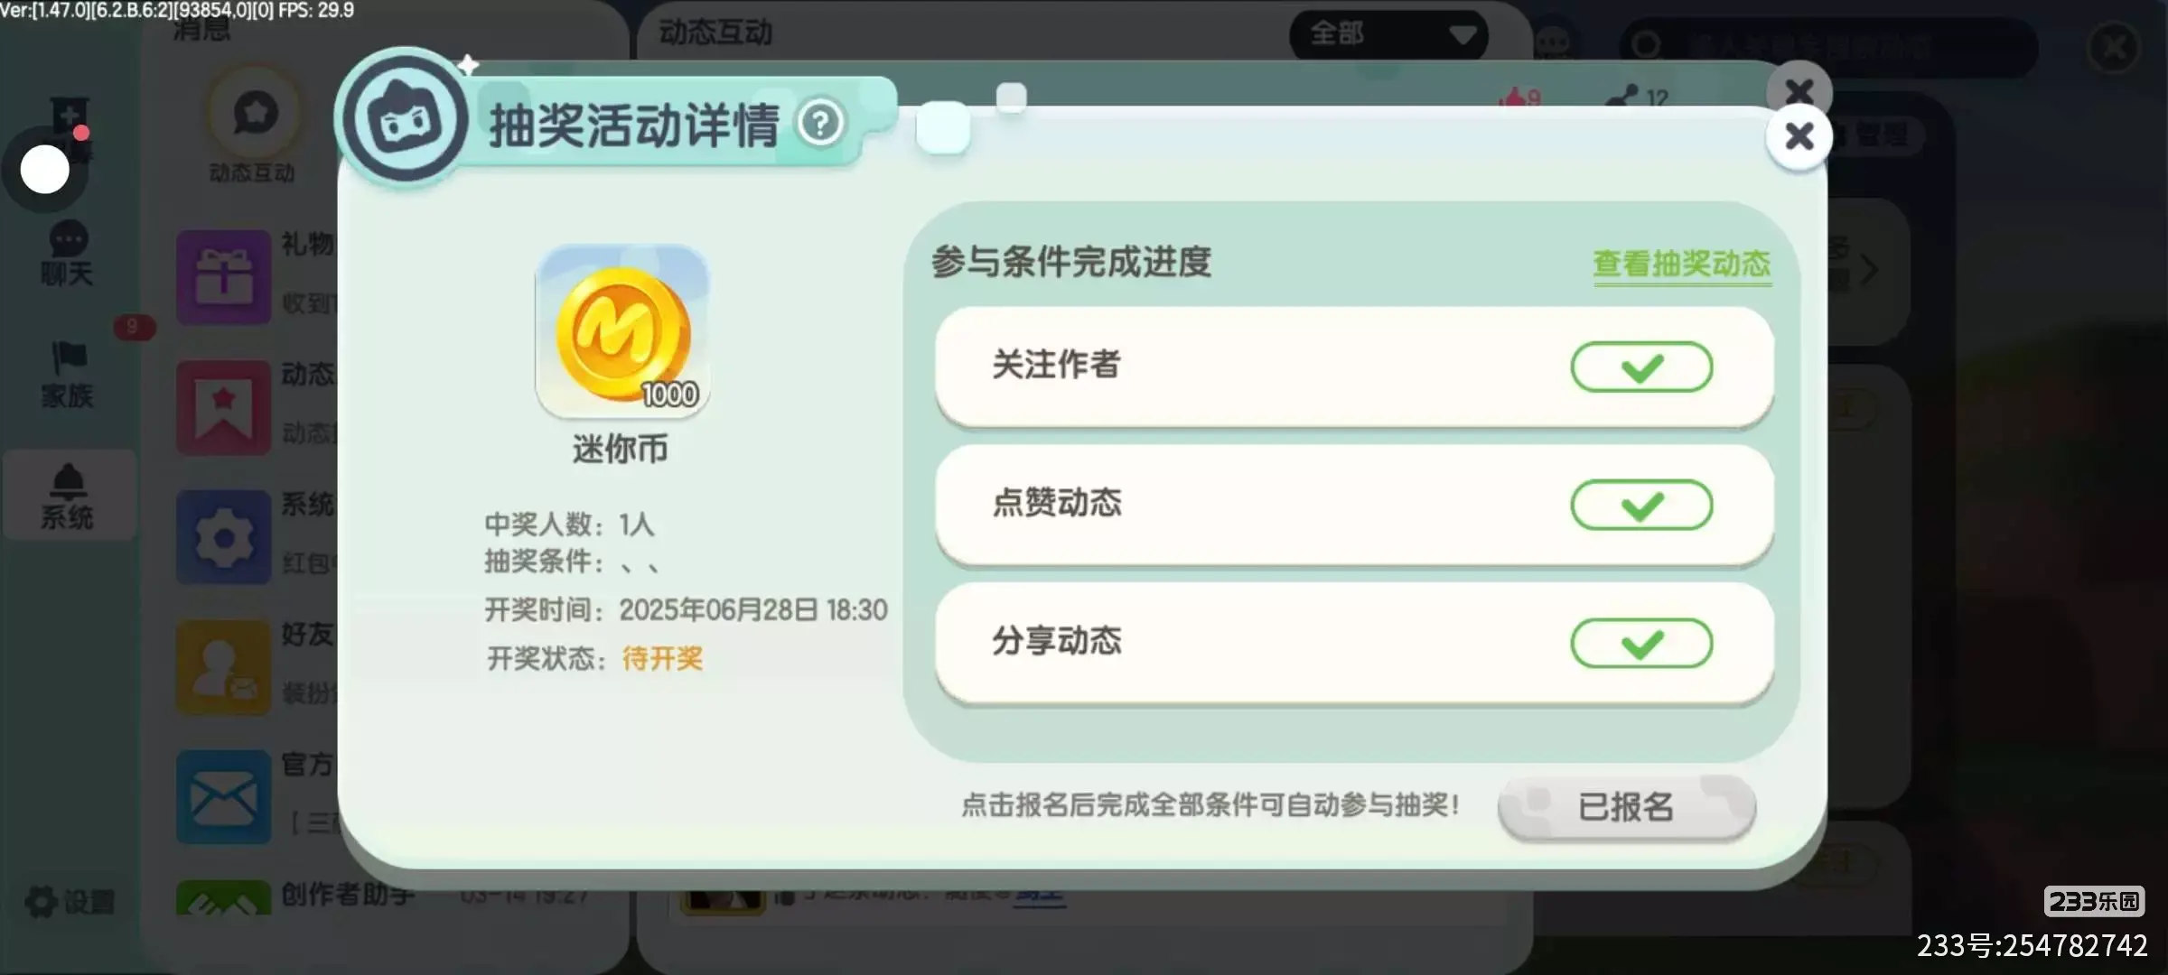Open the 家族 flag sidebar icon
The image size is (2168, 975).
[x=67, y=375]
